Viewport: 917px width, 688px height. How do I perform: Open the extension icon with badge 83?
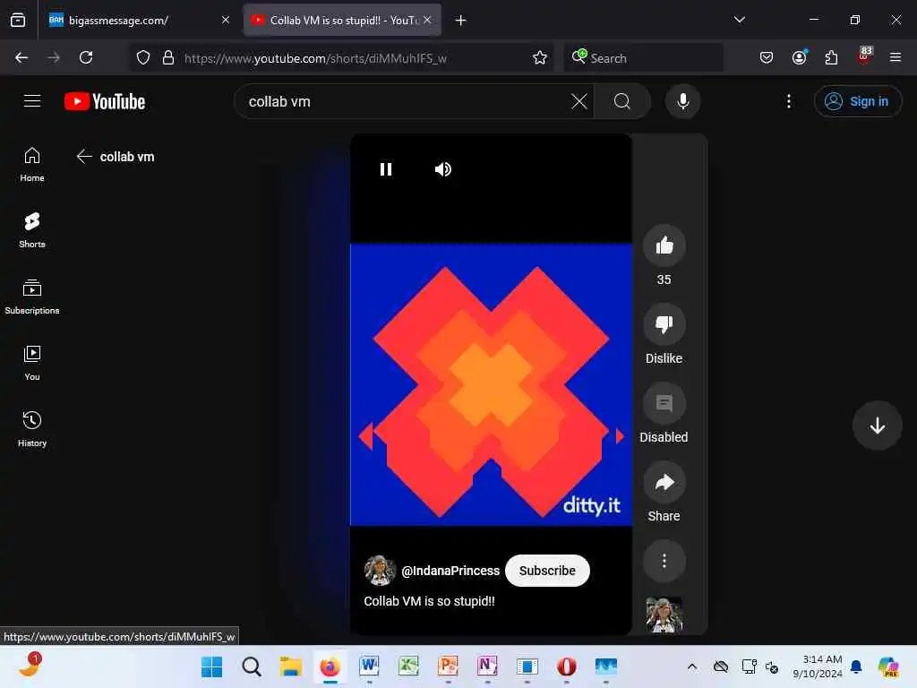click(x=864, y=56)
